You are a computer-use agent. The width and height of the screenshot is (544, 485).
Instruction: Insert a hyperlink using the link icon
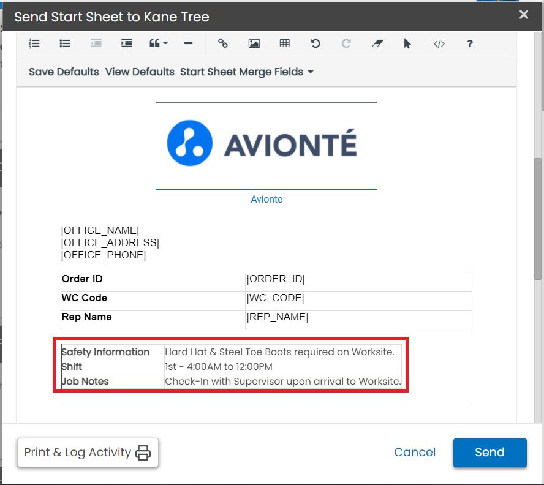coord(223,43)
